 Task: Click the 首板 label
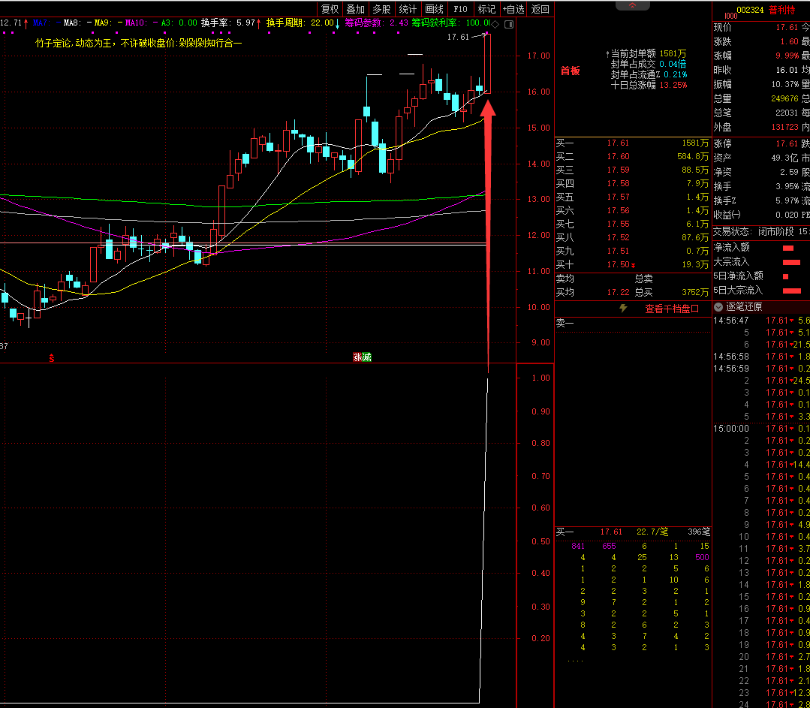coord(571,71)
